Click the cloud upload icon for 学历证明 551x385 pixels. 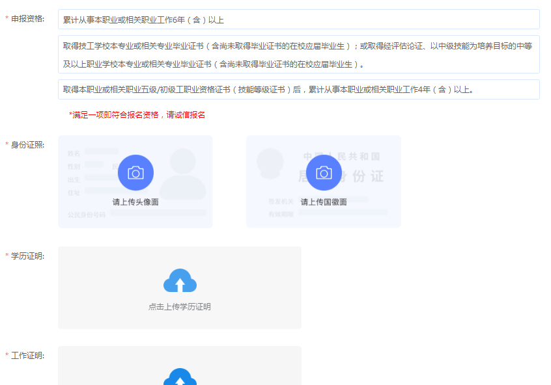coord(180,281)
